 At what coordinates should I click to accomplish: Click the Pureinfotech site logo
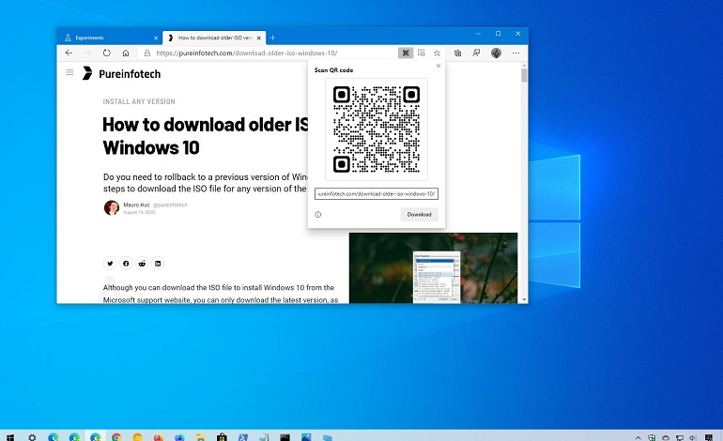point(121,74)
